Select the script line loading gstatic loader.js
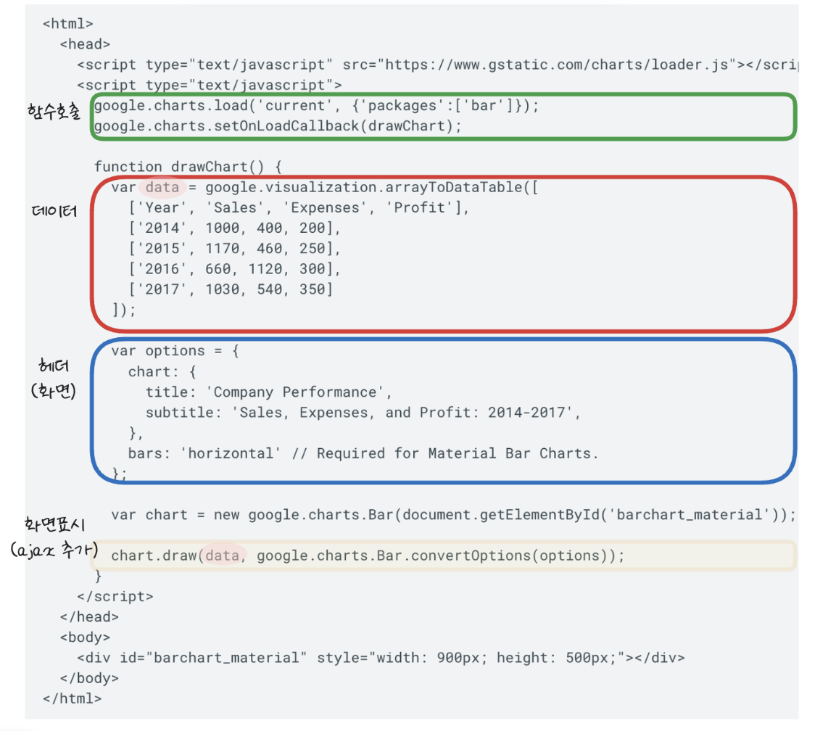The width and height of the screenshot is (828, 731). (438, 65)
